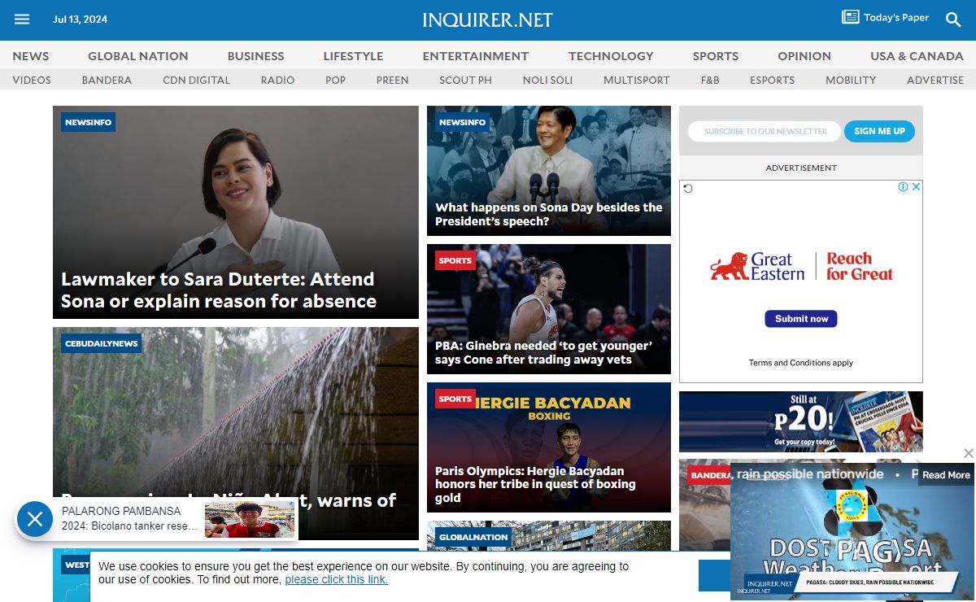Click the Globalnation tag
This screenshot has width=976, height=602.
click(x=473, y=537)
